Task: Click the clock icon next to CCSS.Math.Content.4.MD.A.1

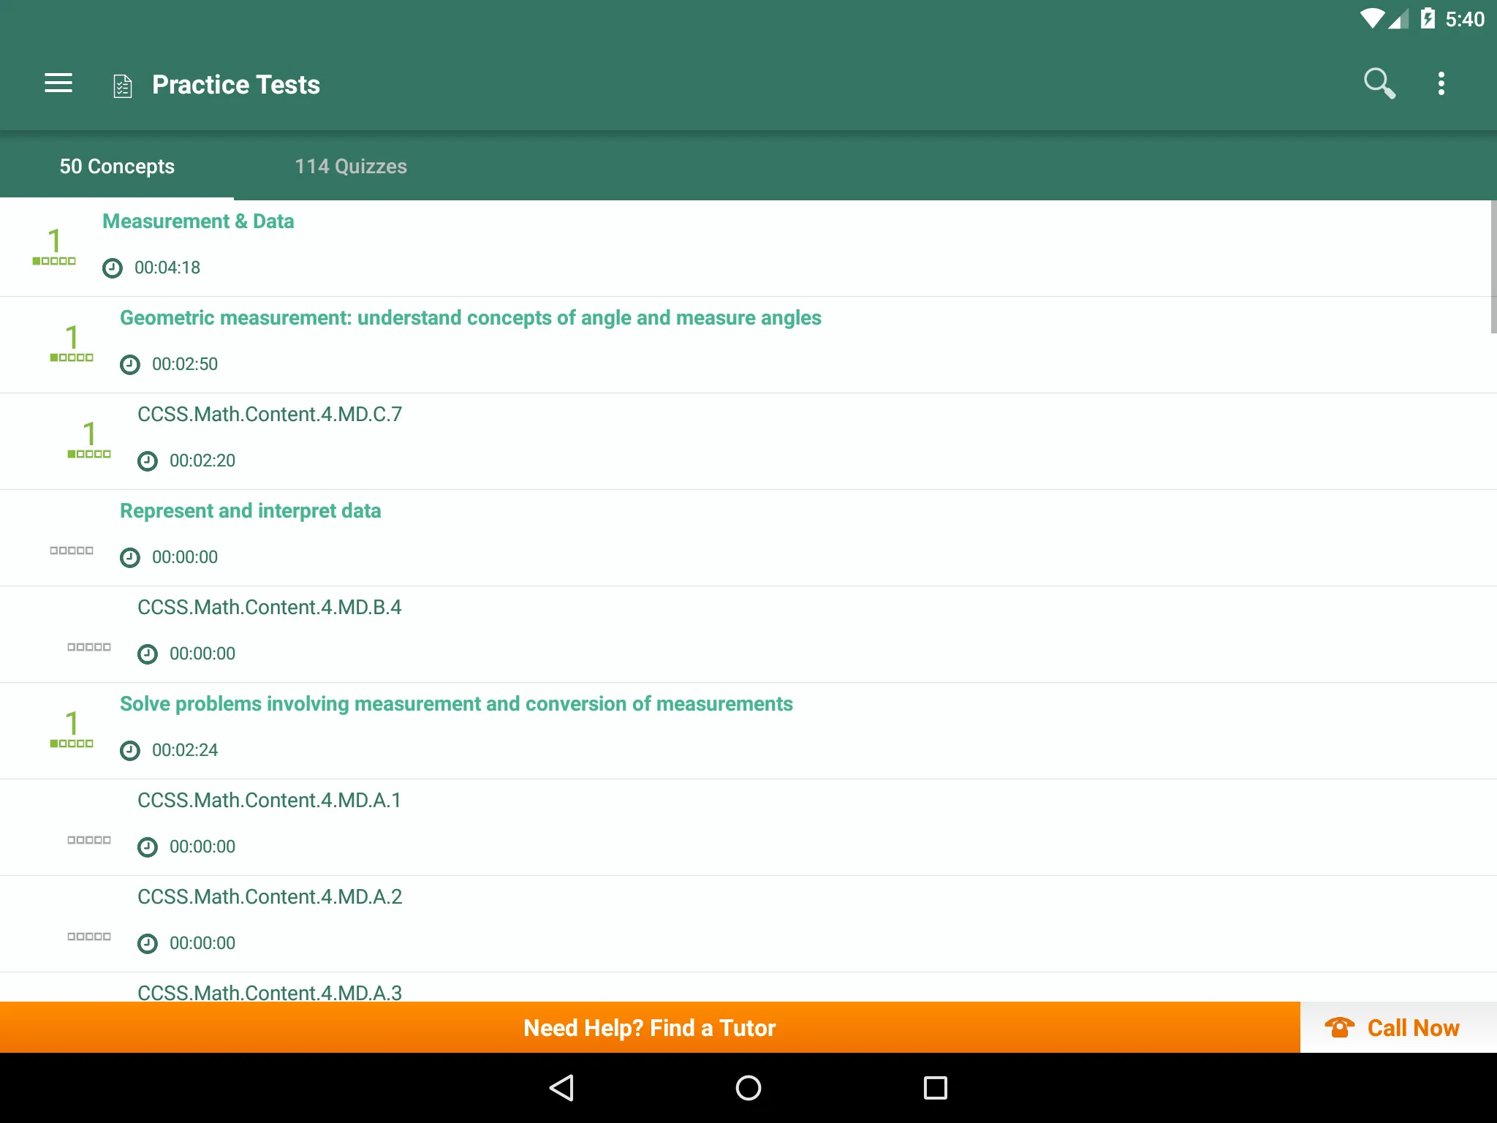Action: click(148, 846)
